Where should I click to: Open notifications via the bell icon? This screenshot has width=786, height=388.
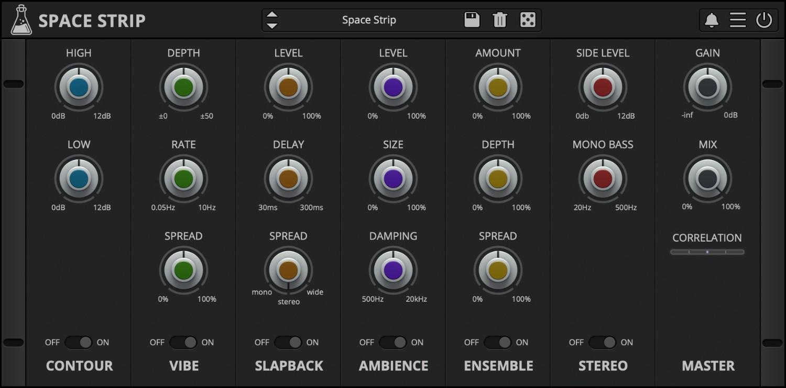pyautogui.click(x=712, y=19)
